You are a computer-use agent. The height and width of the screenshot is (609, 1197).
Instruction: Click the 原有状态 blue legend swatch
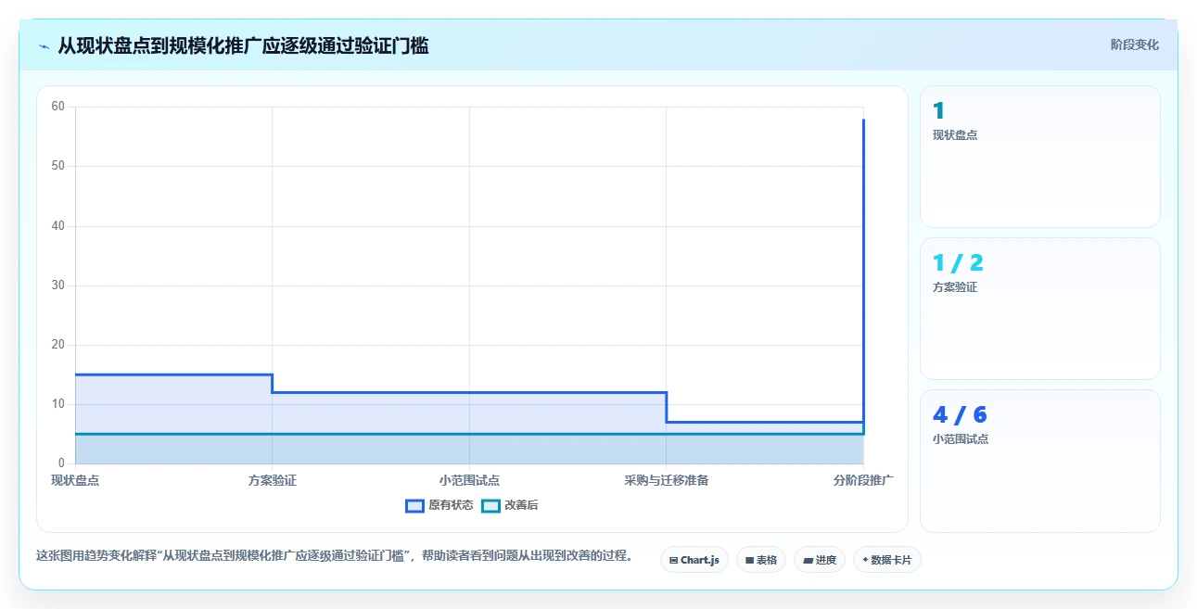point(414,505)
